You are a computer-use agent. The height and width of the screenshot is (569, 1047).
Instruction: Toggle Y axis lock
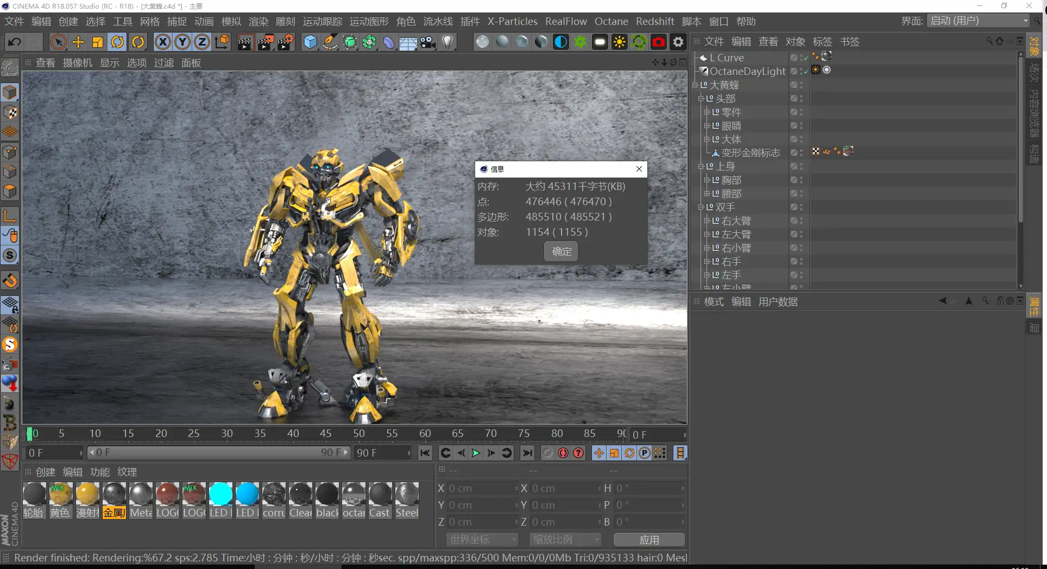(182, 42)
